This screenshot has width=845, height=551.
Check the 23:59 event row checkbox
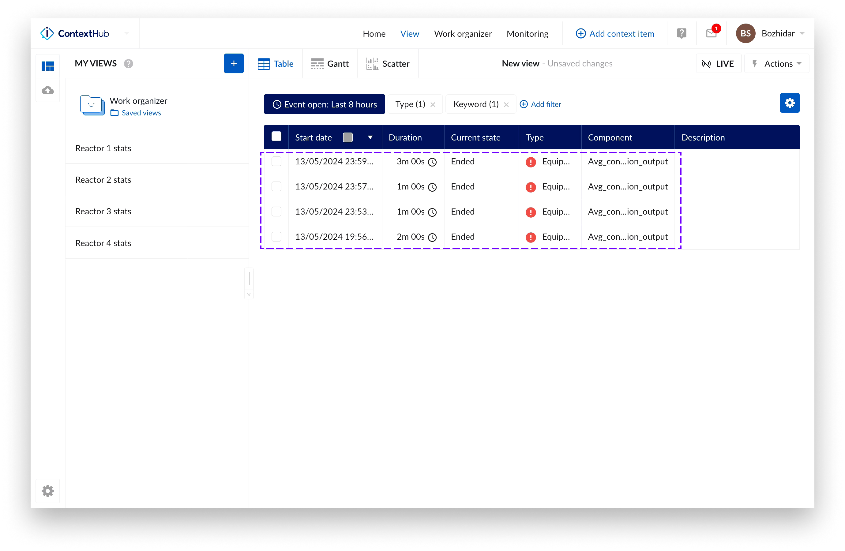click(x=276, y=162)
